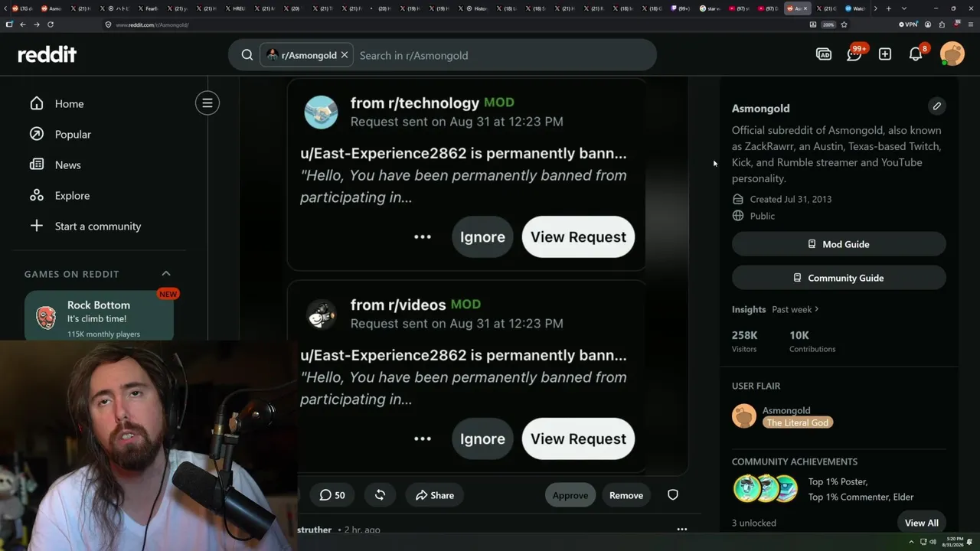Open the r/videos community avatar

(321, 315)
